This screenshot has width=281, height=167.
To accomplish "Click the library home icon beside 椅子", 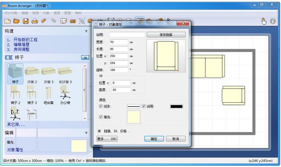I will click(9, 57).
